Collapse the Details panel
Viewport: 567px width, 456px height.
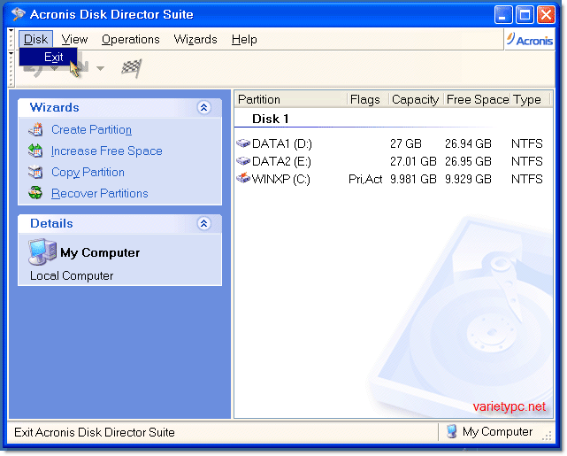[204, 224]
